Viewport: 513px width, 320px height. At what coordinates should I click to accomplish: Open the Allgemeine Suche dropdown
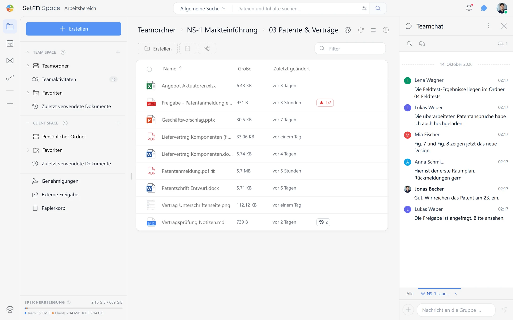point(203,9)
